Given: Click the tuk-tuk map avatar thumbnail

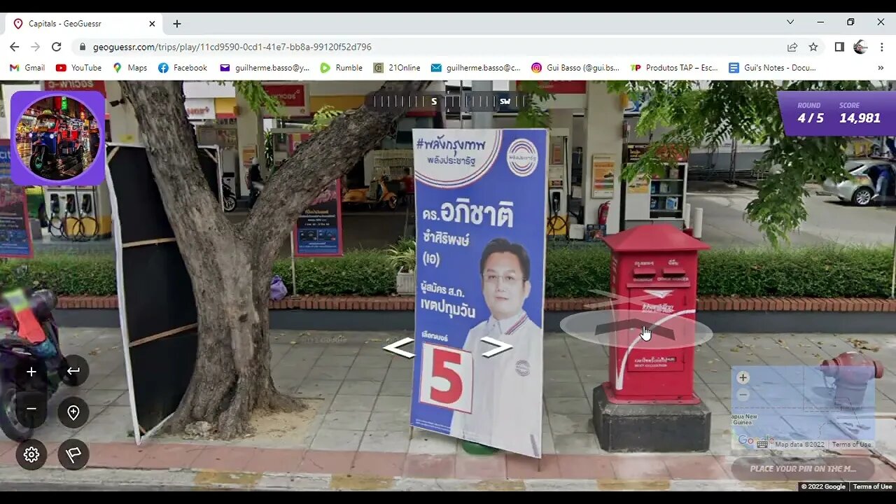Looking at the screenshot, I should pos(57,138).
